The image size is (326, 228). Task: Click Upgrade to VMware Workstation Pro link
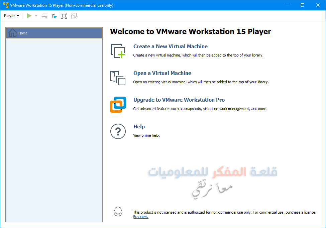tap(179, 100)
